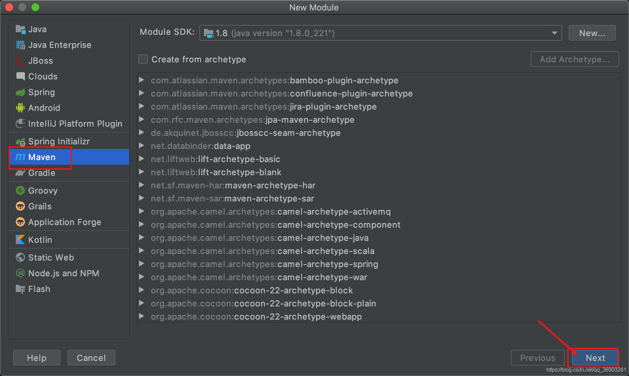The height and width of the screenshot is (376, 629).
Task: Select camel-archetype-war row
Action: (378, 277)
